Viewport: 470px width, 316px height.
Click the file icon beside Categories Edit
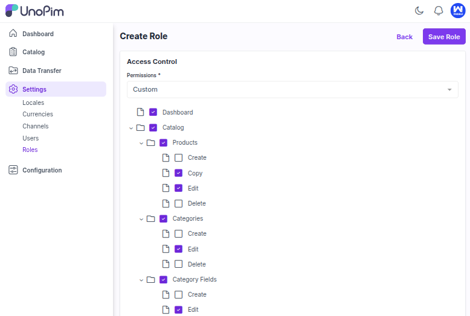[x=166, y=248]
